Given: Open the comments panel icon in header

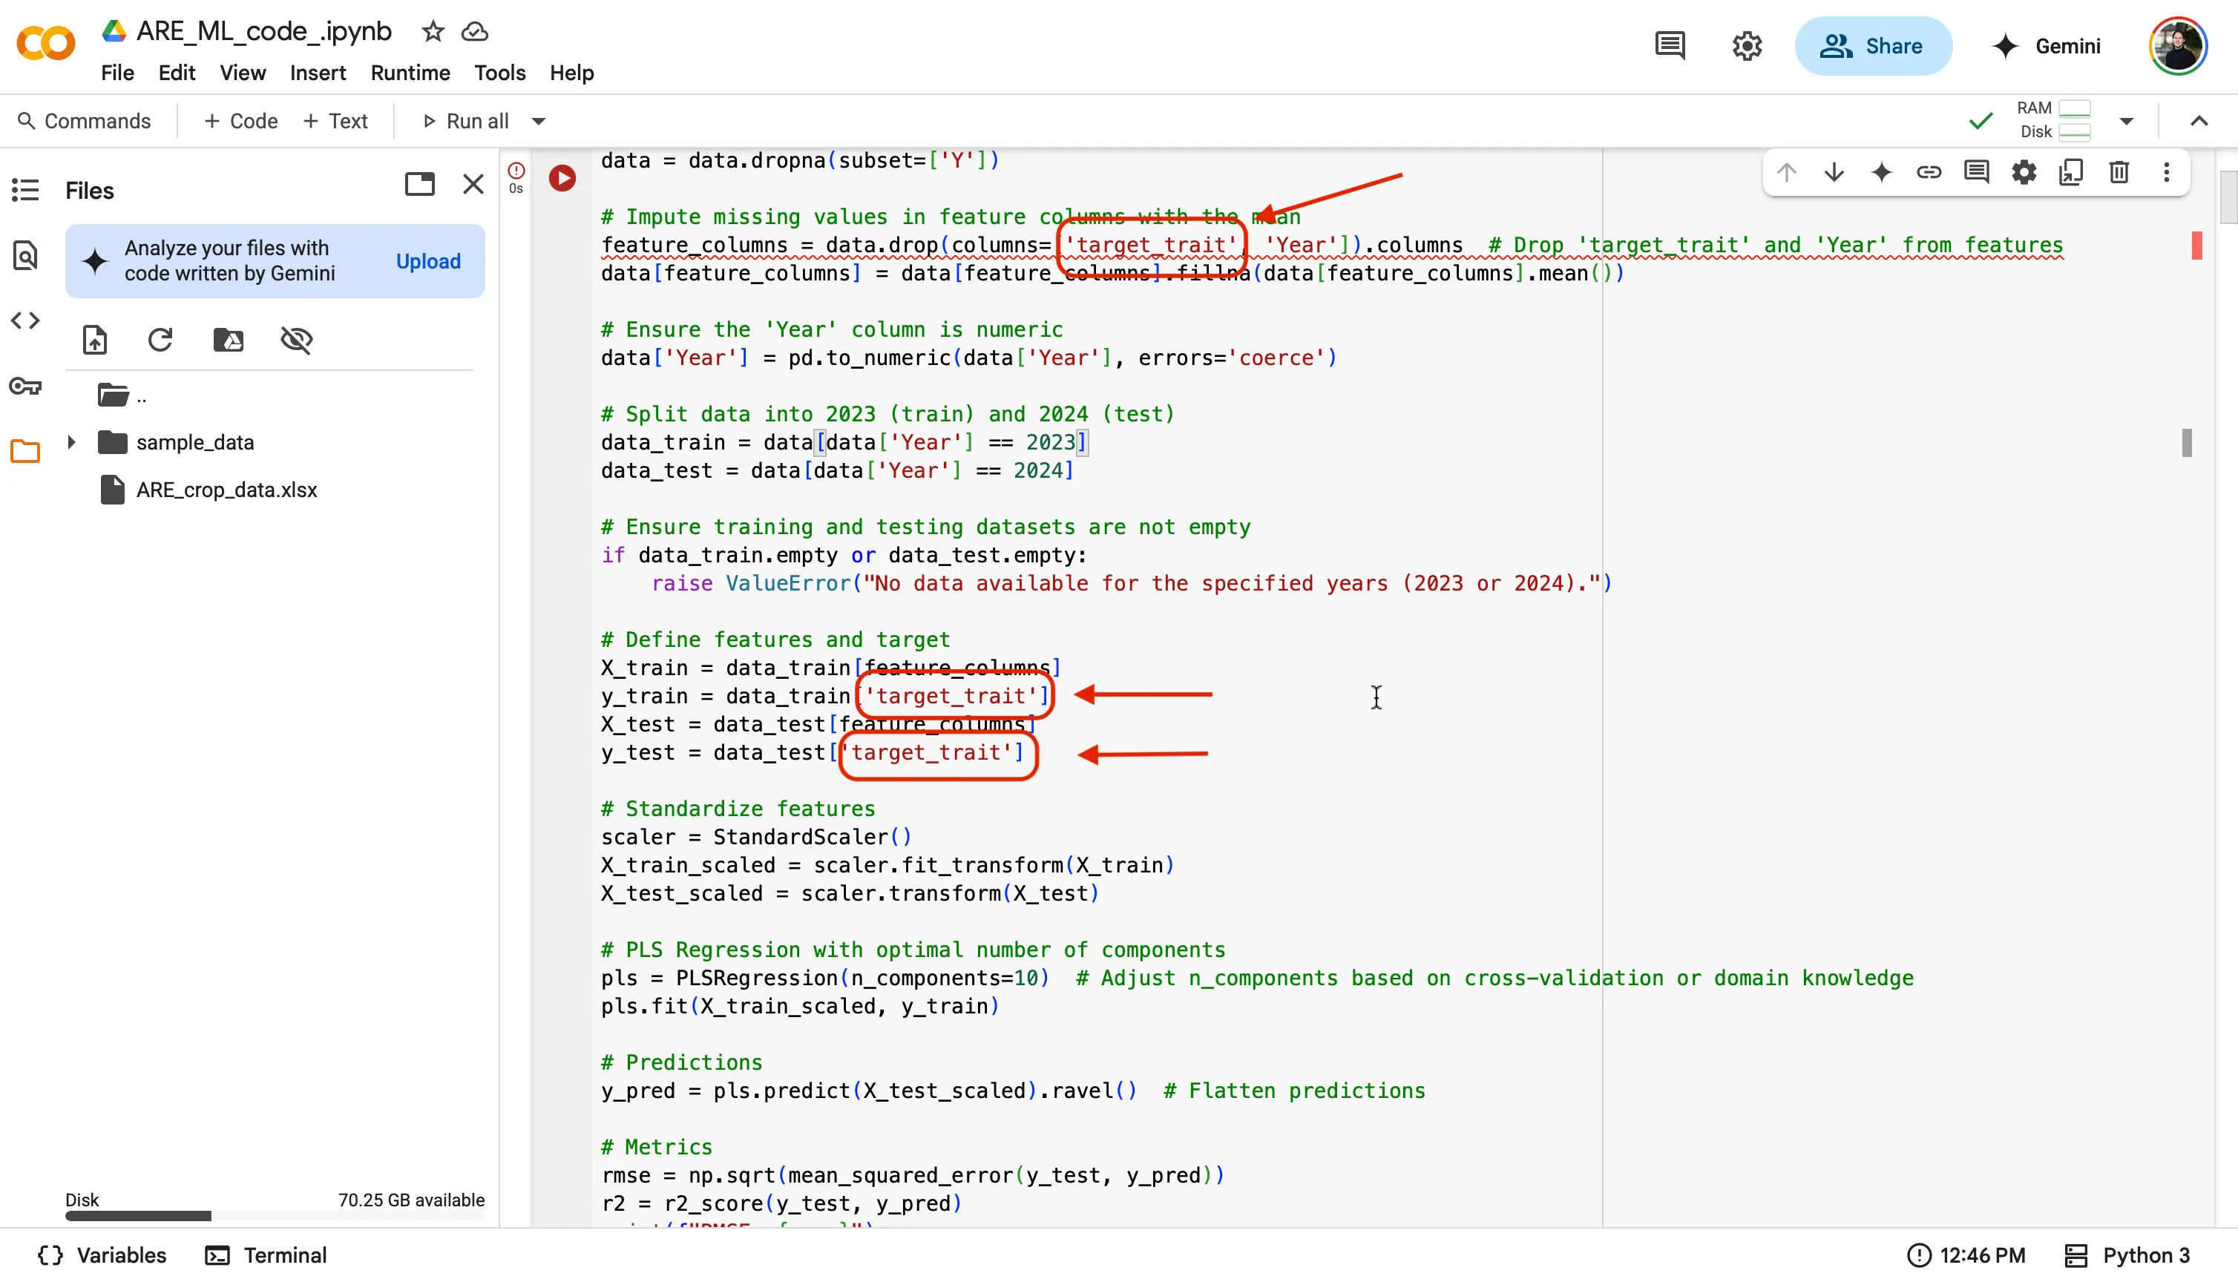Looking at the screenshot, I should coord(1670,46).
